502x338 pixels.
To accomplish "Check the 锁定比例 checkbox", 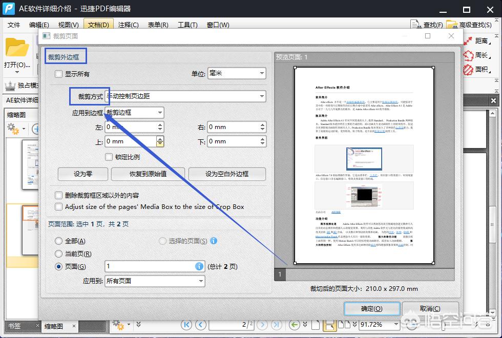I will (109, 157).
